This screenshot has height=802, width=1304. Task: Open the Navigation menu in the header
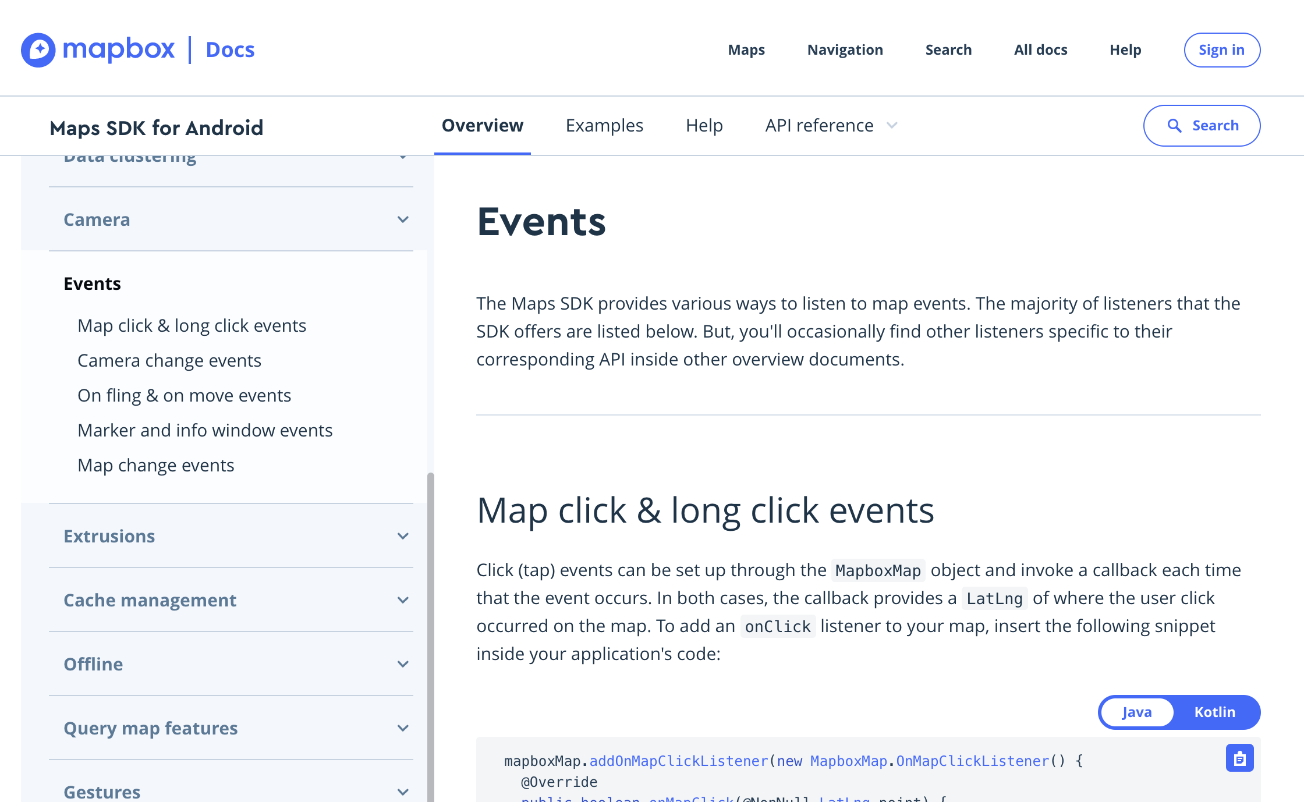click(845, 50)
